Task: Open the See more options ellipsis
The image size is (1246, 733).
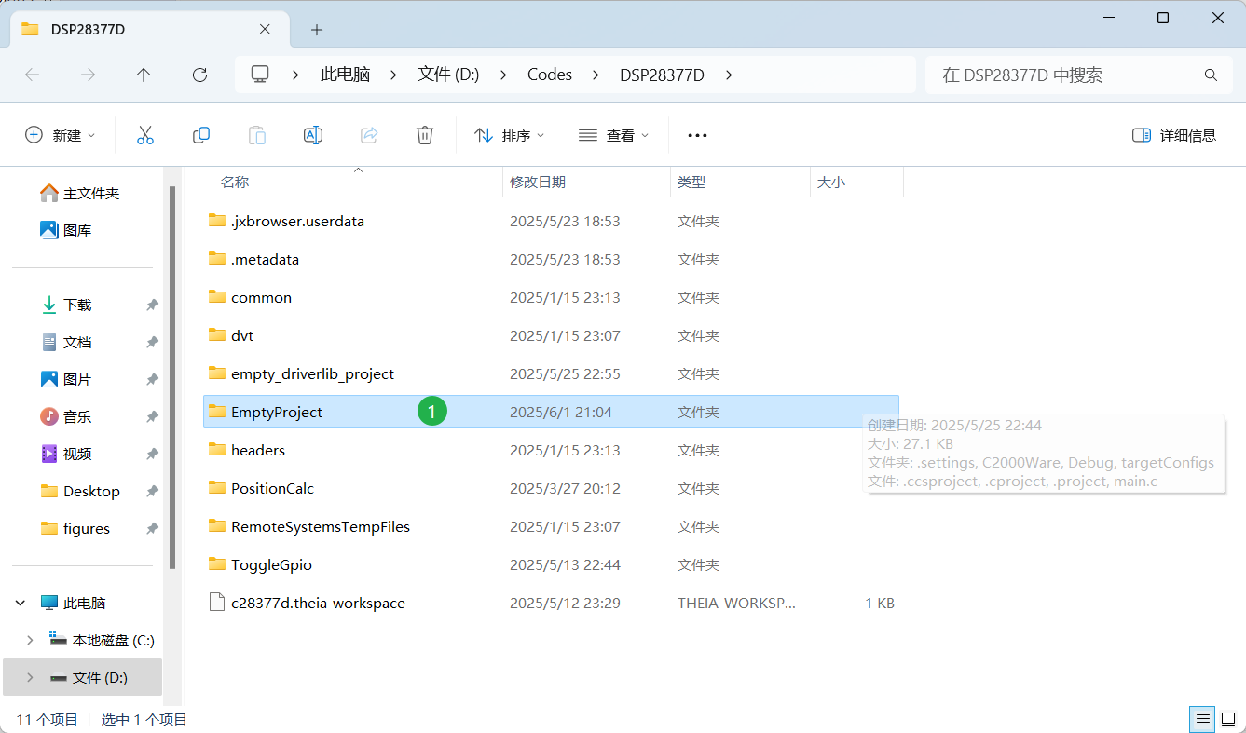Action: point(697,135)
